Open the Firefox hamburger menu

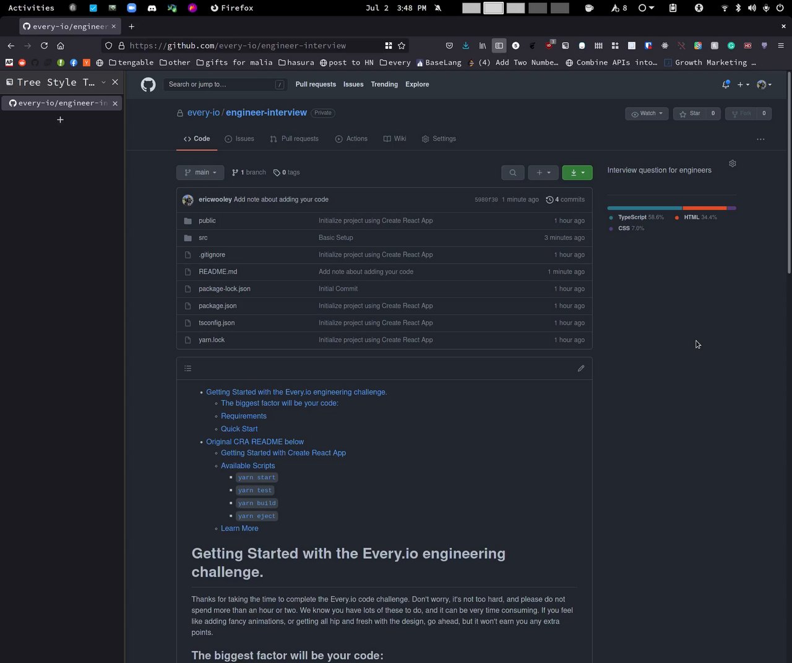pyautogui.click(x=781, y=46)
